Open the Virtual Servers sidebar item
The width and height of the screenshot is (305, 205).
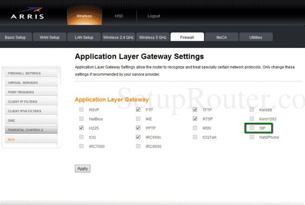coord(24,82)
